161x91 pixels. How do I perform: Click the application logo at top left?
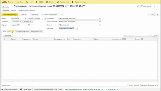(x=4, y=2)
